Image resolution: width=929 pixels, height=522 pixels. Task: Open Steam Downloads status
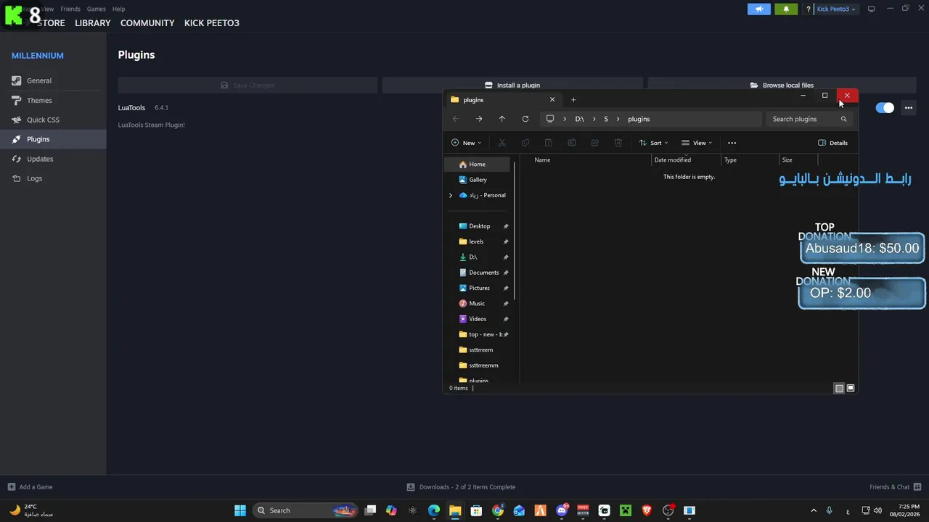[461, 487]
